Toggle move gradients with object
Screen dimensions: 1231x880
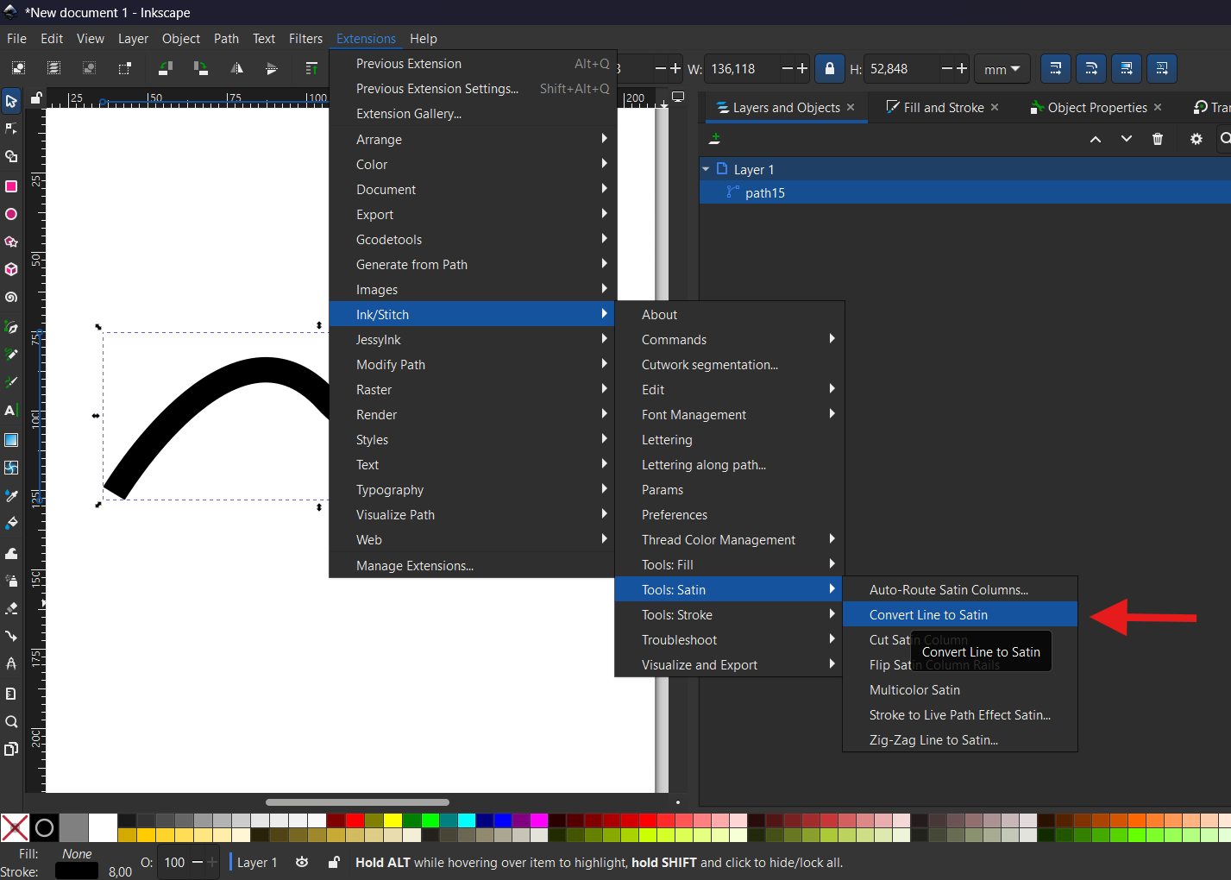click(1127, 68)
